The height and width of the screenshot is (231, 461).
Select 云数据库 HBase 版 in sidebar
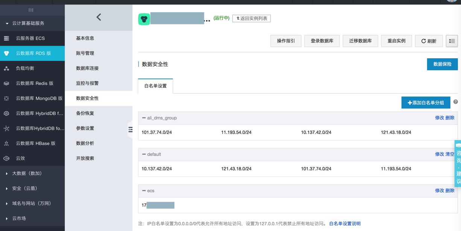[35, 143]
